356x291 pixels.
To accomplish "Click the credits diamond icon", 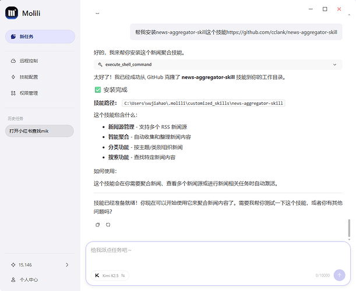I will (x=13, y=265).
